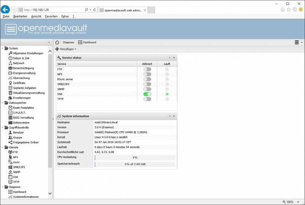Open Erweiterungen plugins page
The height and width of the screenshot is (205, 305).
[19, 98]
